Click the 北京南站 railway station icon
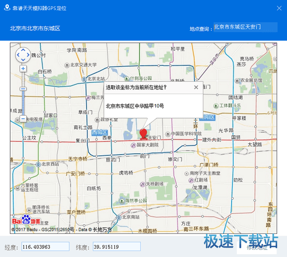Screen dimensions: 287x257 [119, 217]
